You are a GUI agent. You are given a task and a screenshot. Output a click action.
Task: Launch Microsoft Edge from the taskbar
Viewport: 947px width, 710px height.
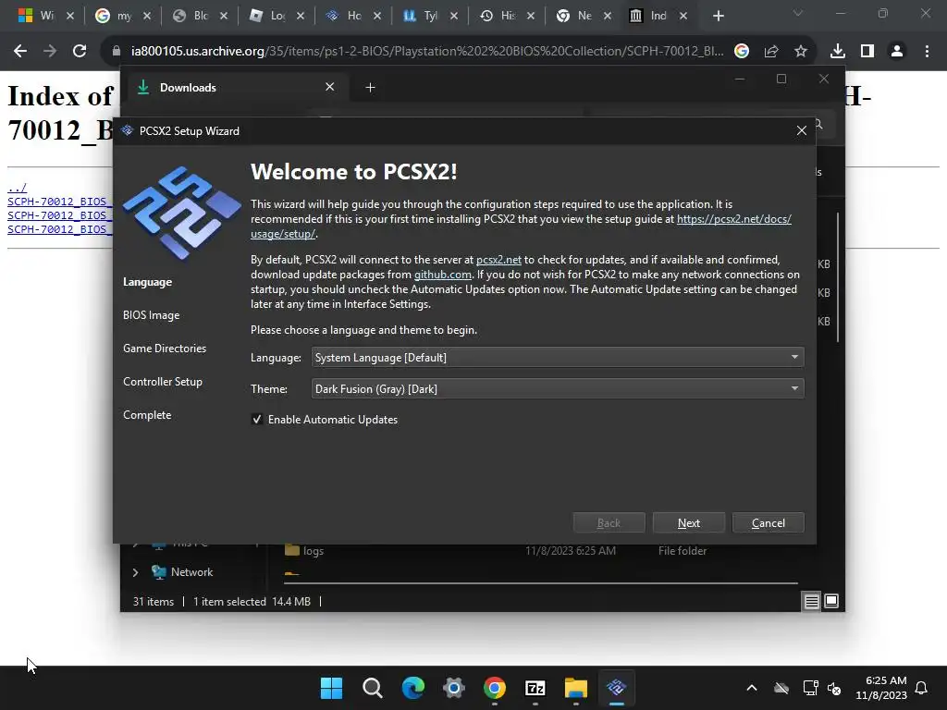pyautogui.click(x=413, y=688)
